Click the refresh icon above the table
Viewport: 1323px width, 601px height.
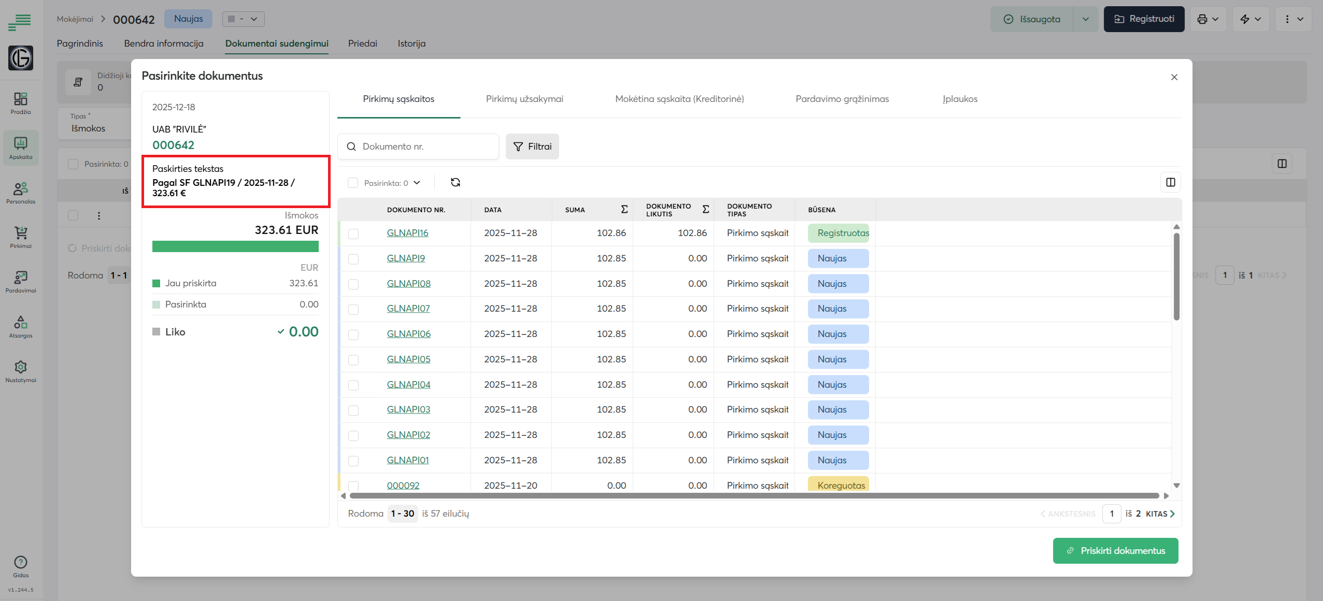(x=455, y=182)
